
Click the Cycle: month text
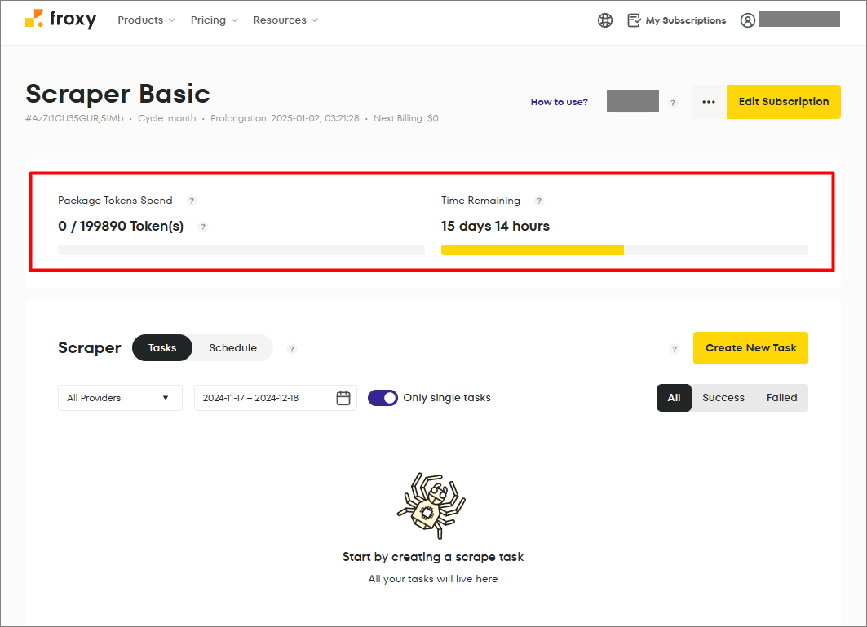(167, 118)
